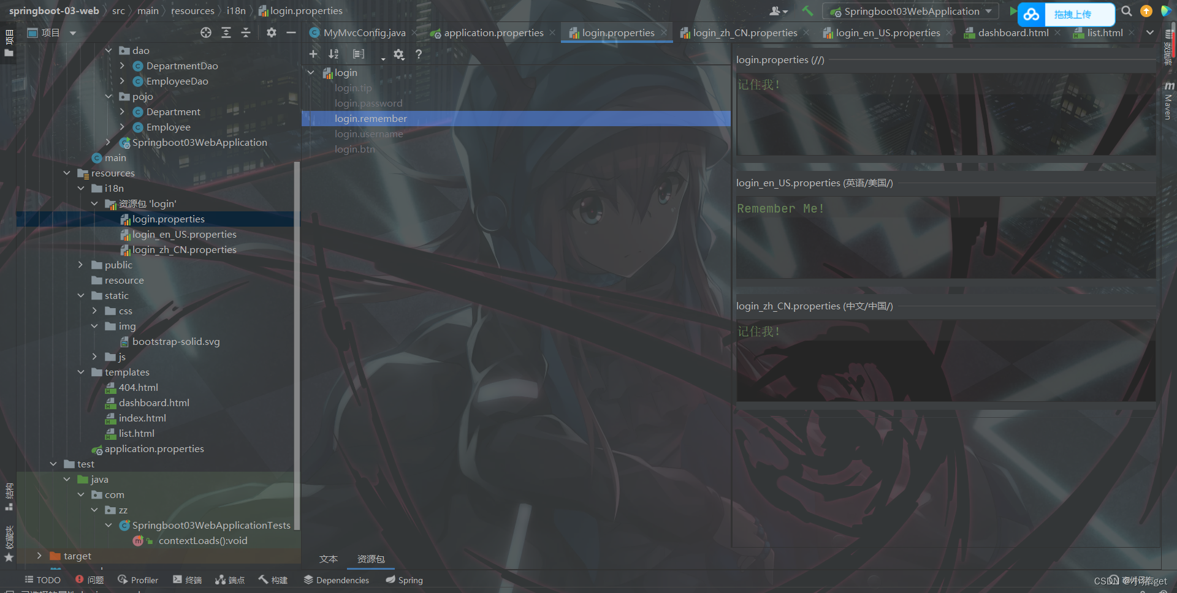Select login.tip key

pyautogui.click(x=353, y=88)
